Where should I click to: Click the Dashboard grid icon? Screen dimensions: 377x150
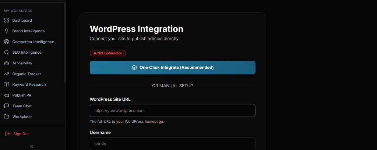pyautogui.click(x=7, y=20)
